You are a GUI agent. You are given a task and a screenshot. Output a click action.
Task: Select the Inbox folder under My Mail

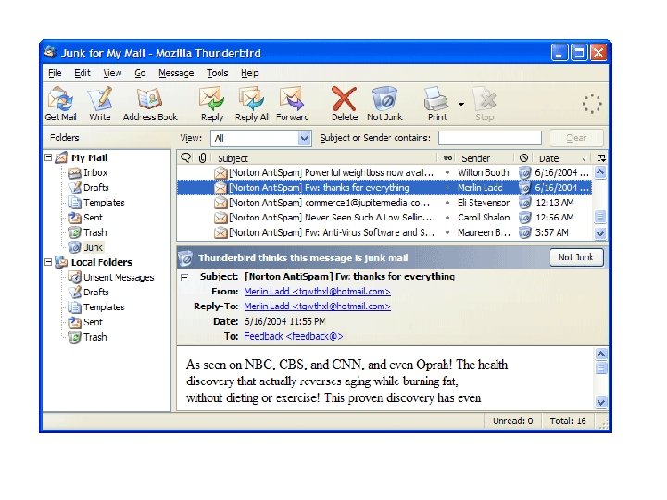[88, 172]
